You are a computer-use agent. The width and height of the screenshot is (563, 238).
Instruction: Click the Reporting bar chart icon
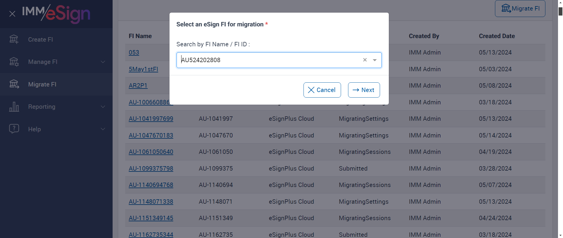(x=14, y=107)
